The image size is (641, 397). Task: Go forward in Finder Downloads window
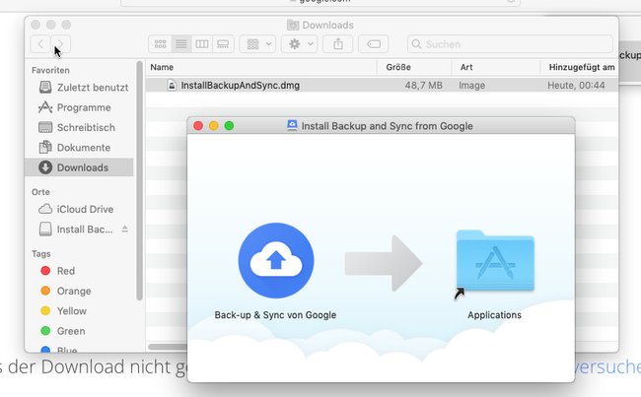click(60, 43)
